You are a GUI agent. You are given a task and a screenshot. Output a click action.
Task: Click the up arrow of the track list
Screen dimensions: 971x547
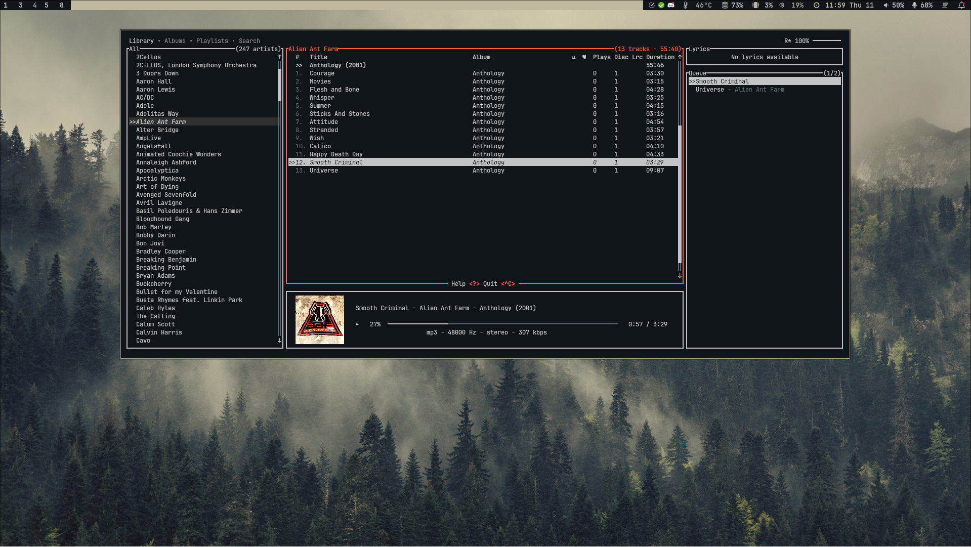(680, 57)
